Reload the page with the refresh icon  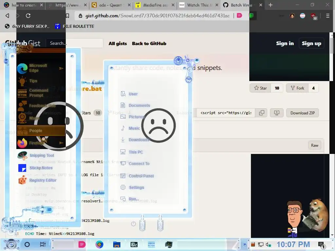[x=28, y=16]
